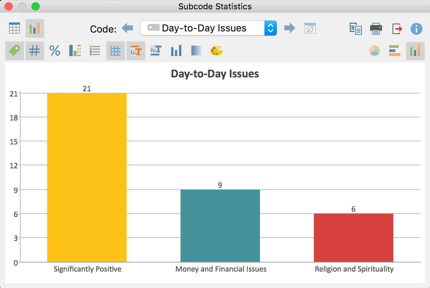Go to next code arrow
The height and width of the screenshot is (288, 430).
coord(290,28)
